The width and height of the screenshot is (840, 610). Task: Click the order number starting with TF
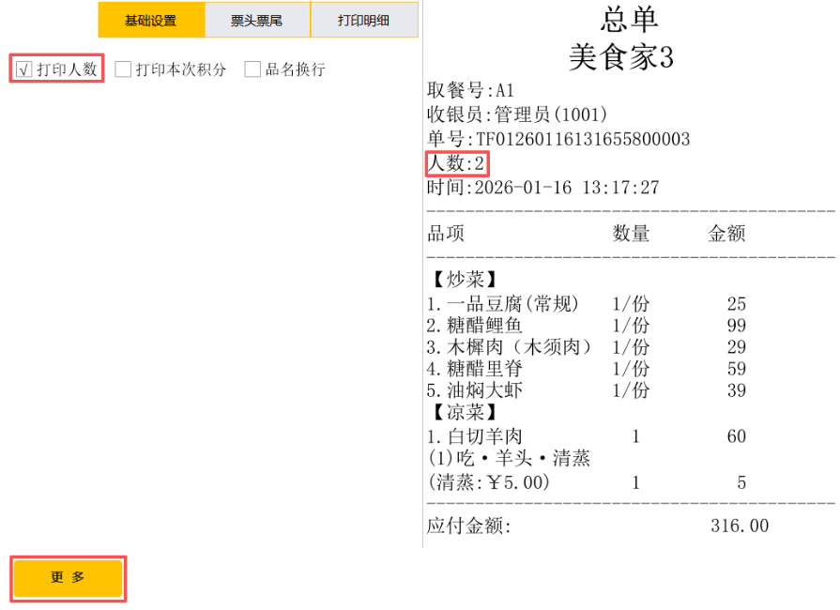[558, 139]
